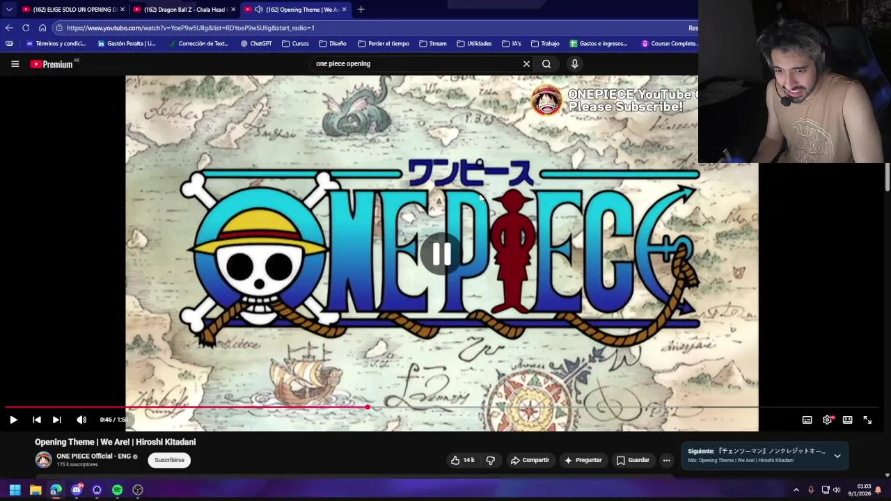Expand the Diseño bookmark folder
891x501 pixels.
click(x=333, y=44)
